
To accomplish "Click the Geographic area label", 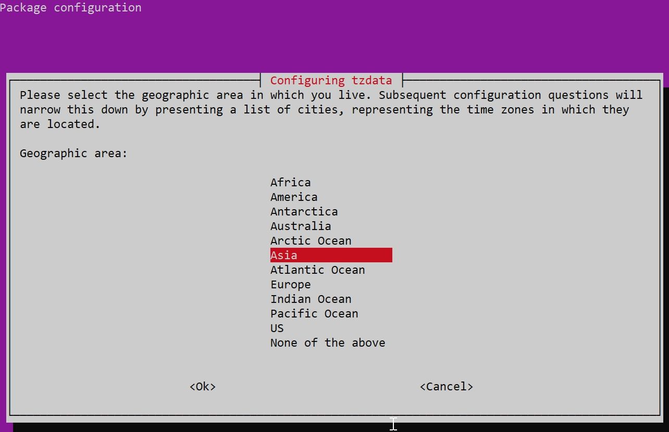I will (x=73, y=153).
